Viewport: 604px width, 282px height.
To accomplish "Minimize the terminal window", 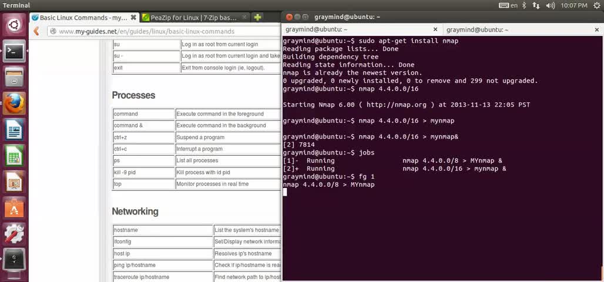I will tap(297, 17).
